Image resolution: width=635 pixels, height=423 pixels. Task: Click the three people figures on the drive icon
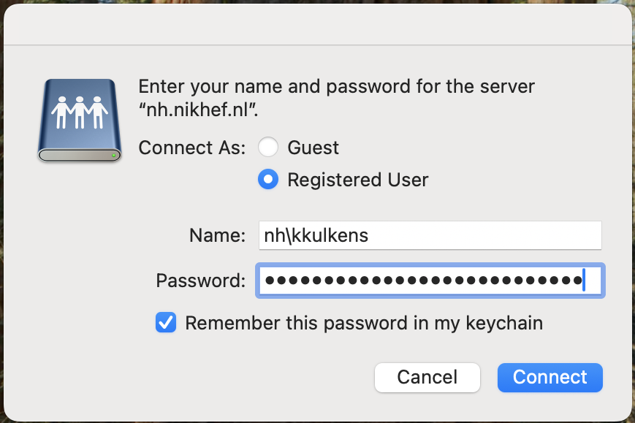point(80,113)
